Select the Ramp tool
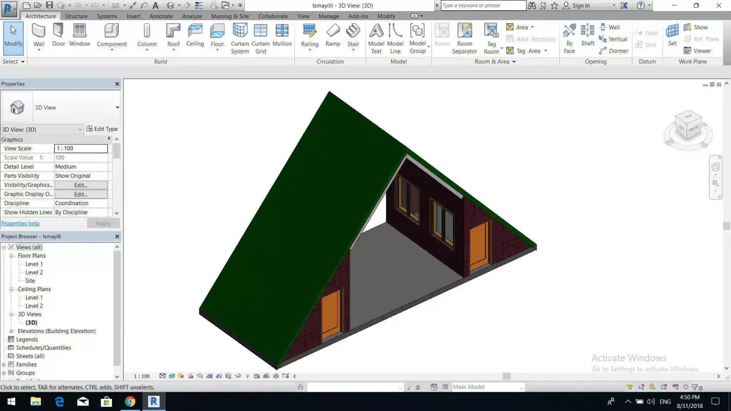 pos(333,35)
